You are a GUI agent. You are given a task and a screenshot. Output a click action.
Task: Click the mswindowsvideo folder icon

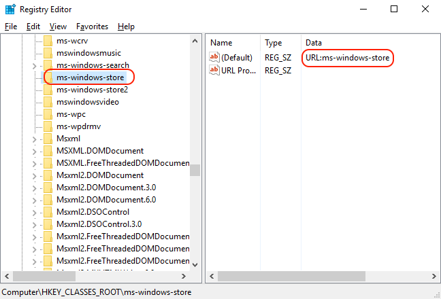tap(48, 102)
